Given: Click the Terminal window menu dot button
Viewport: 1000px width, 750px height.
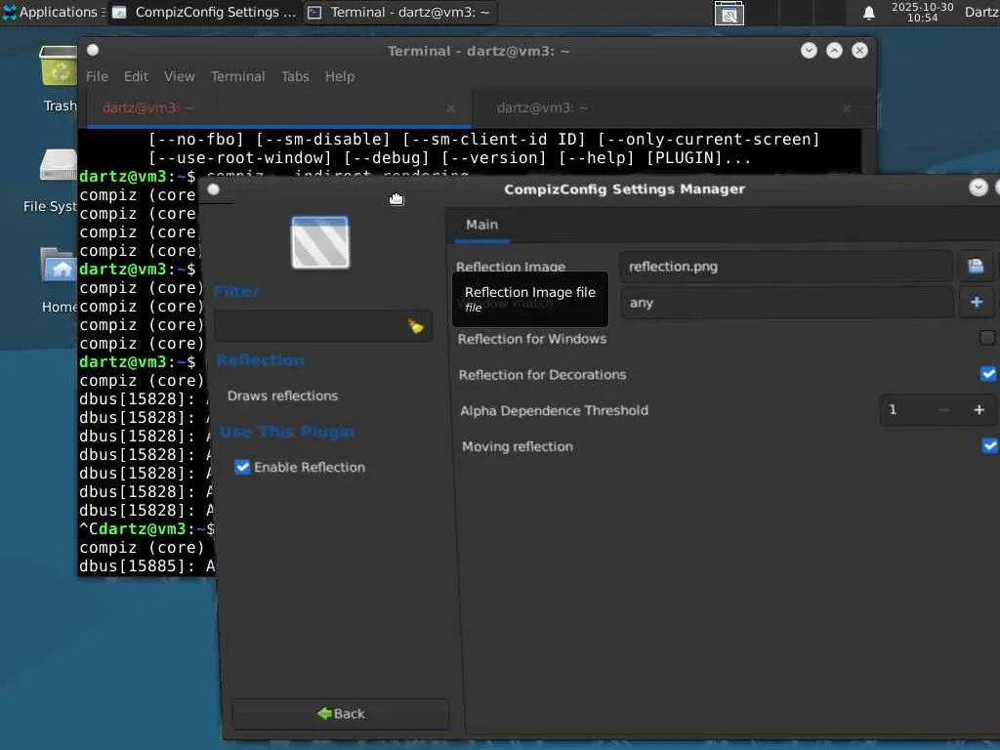Looking at the screenshot, I should [x=93, y=50].
